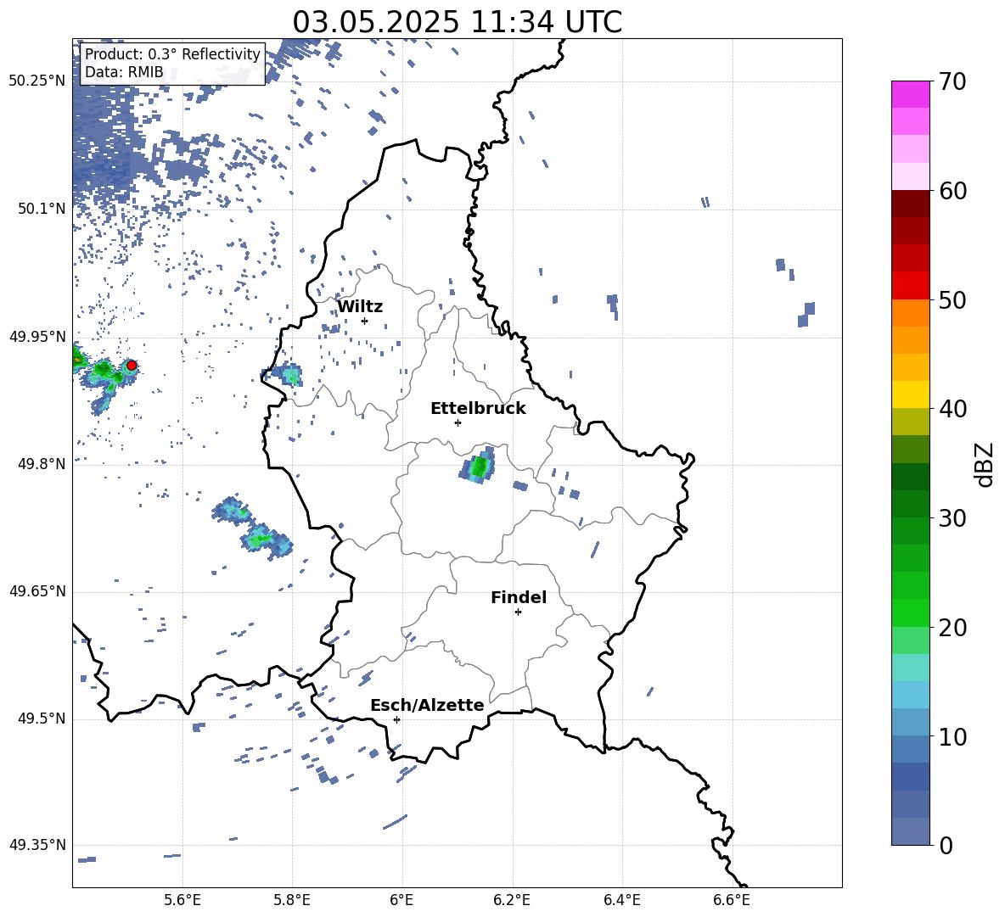Click the 50.25°N latitude label

pos(37,81)
